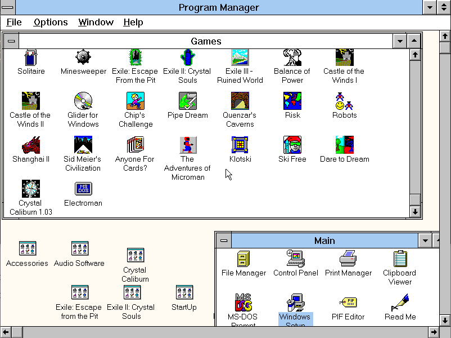451x338 pixels.
Task: Click Games window scroll down arrow
Action: (x=415, y=212)
